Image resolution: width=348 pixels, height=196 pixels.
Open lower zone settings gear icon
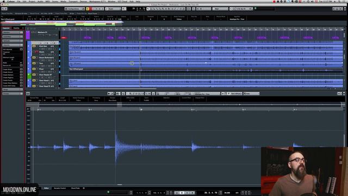pos(84,188)
